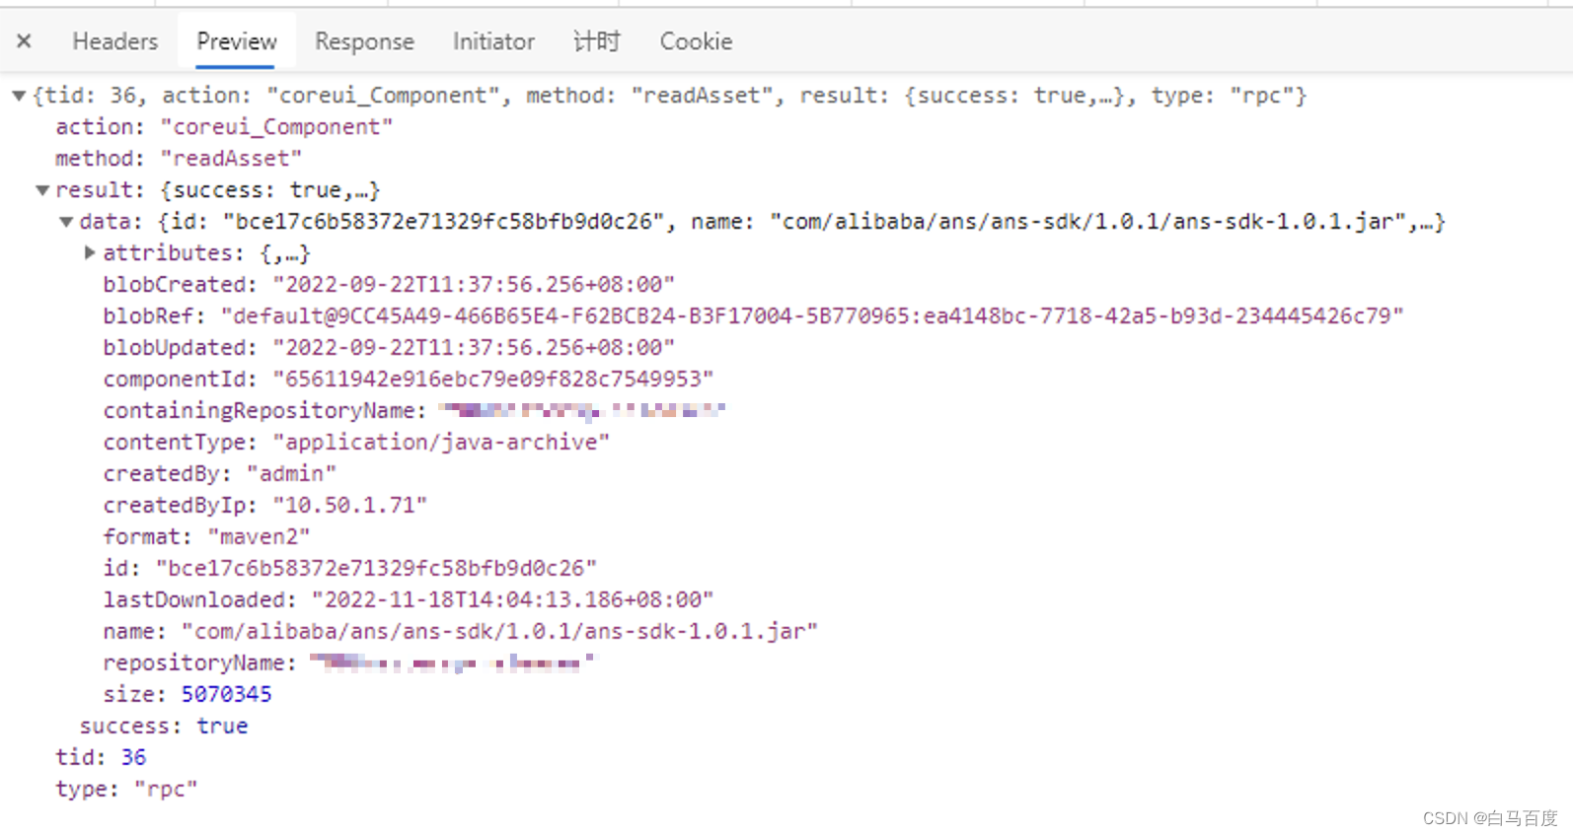Click the blobRef default@9CC45A49 value

tap(812, 316)
